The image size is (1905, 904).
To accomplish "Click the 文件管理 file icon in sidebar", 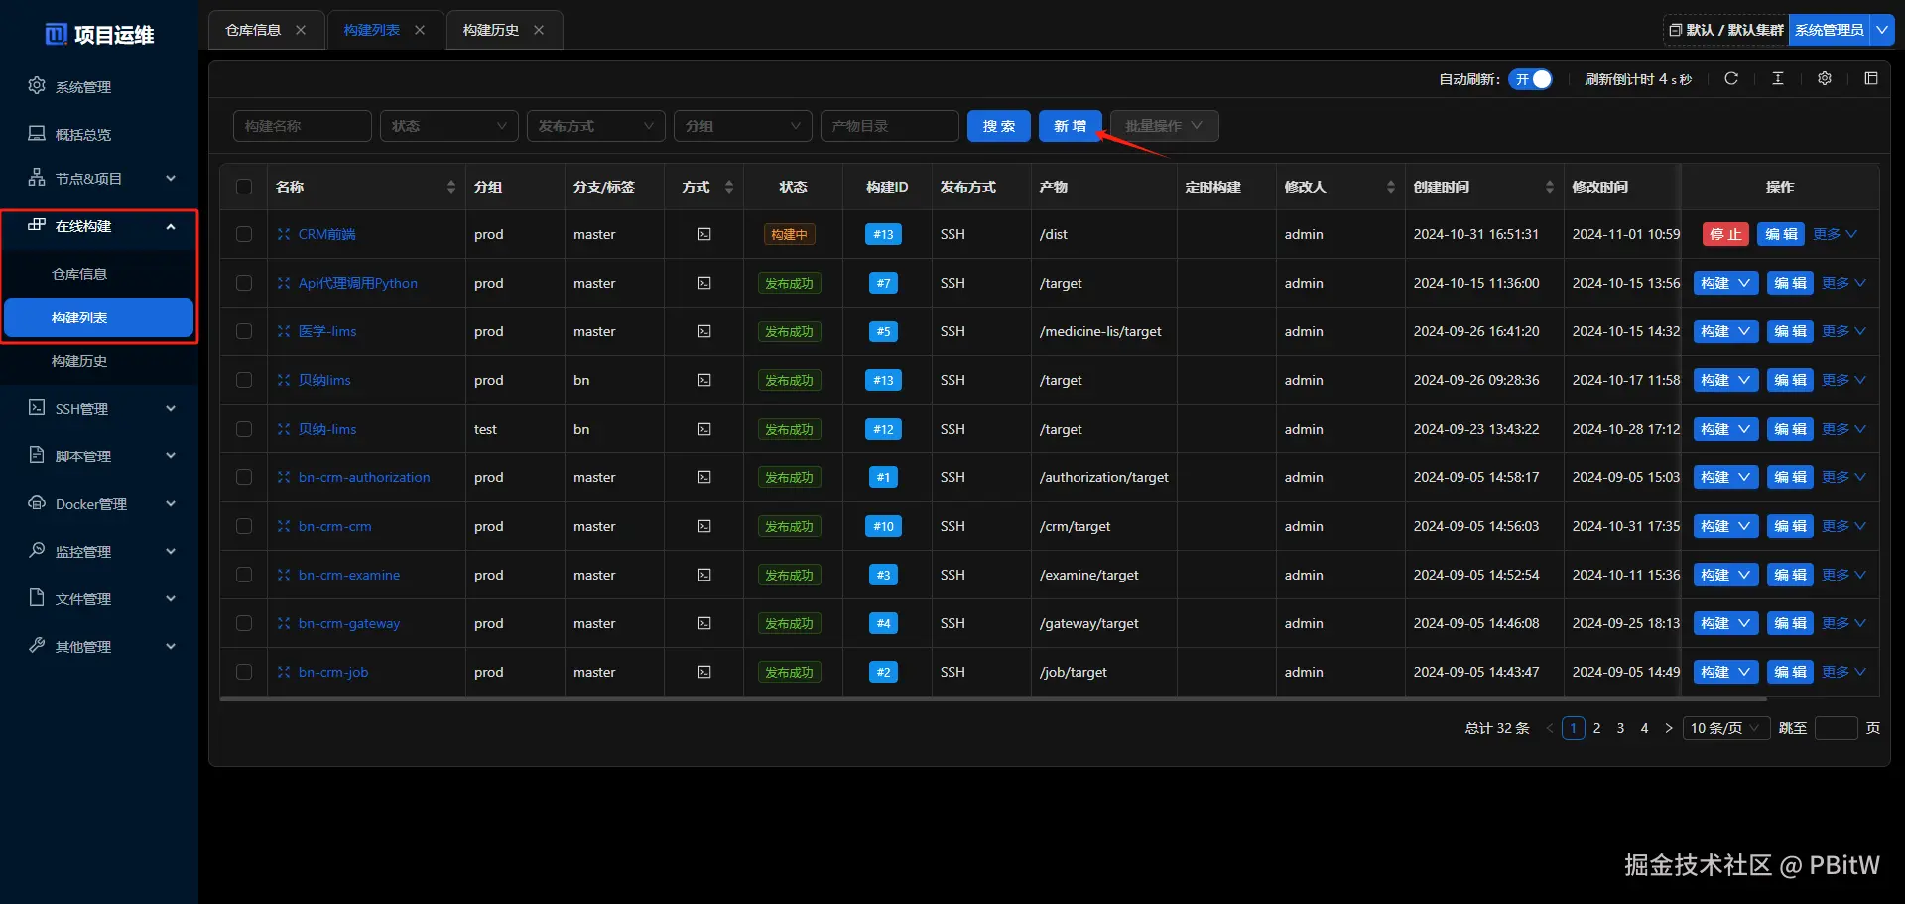I will coord(37,597).
